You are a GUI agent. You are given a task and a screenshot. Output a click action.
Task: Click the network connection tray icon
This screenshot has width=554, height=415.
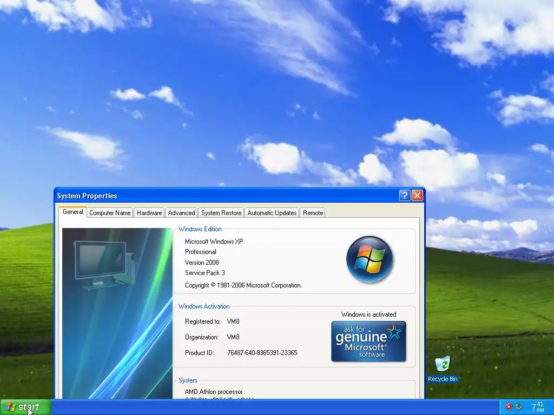coord(519,407)
